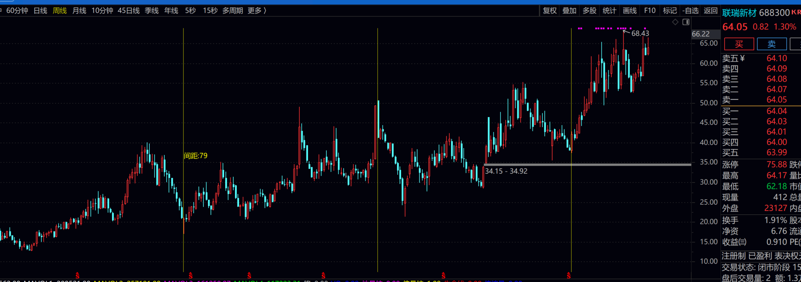Click the rightmost red S event marker

coord(569,275)
